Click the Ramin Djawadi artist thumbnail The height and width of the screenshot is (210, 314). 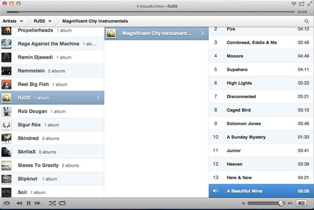6,57
